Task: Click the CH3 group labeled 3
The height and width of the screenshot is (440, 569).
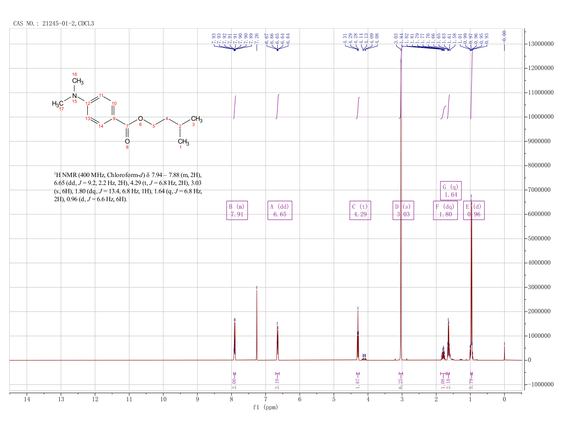Action: coord(197,119)
